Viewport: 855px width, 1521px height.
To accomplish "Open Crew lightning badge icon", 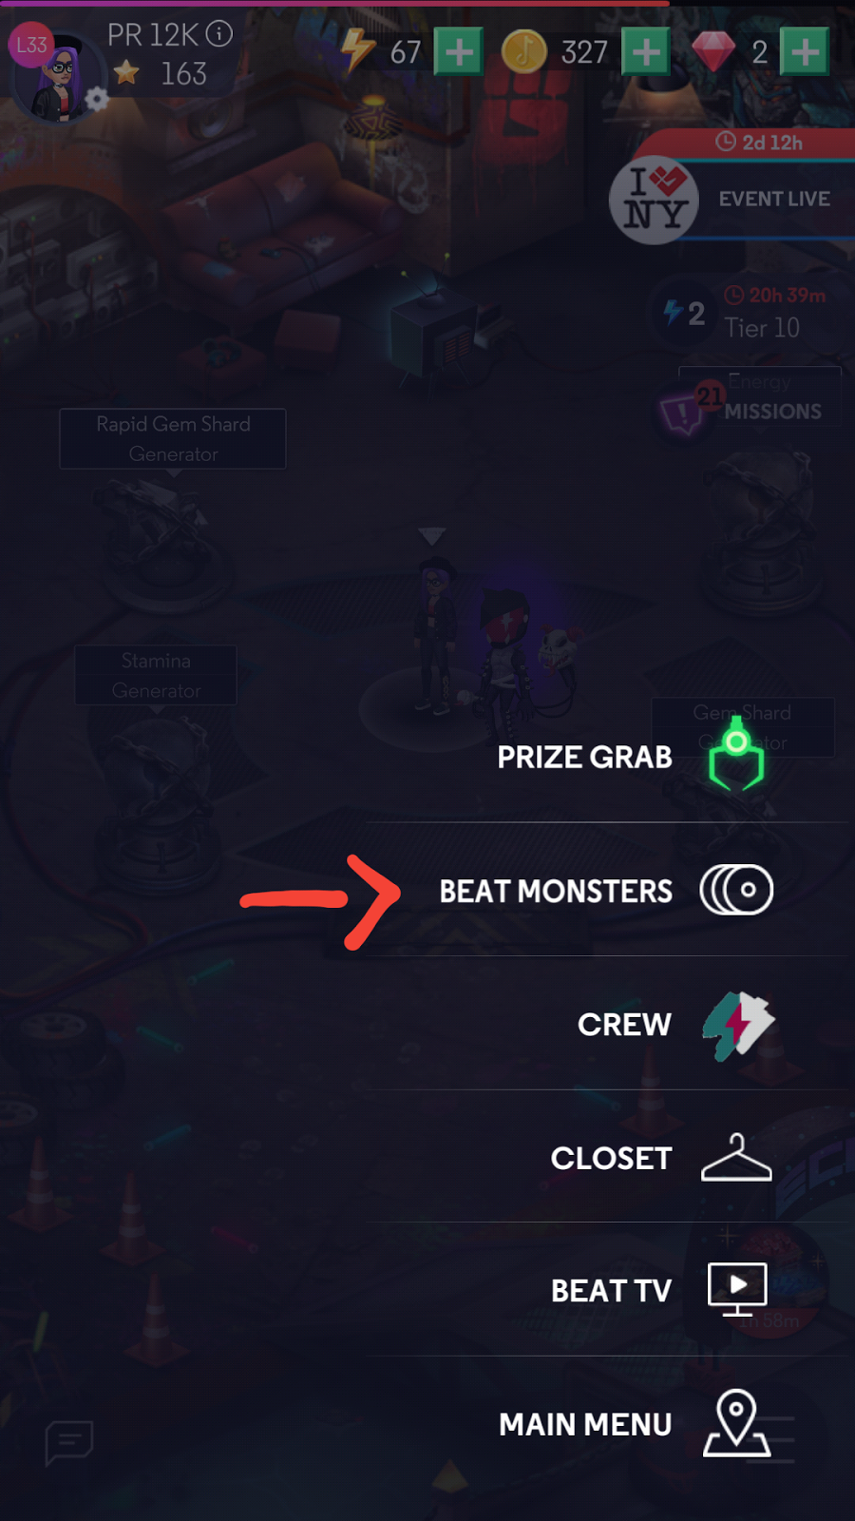I will 738,1025.
